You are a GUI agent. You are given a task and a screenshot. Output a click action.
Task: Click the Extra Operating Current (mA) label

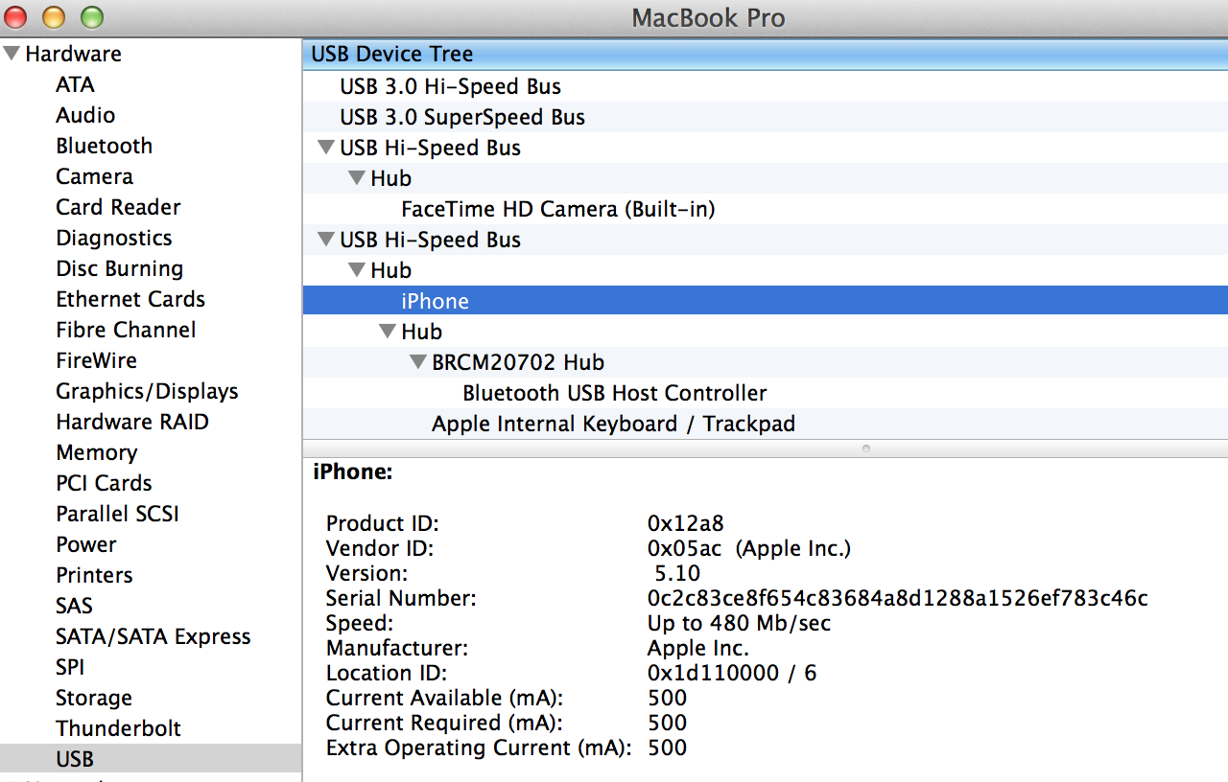tap(479, 747)
